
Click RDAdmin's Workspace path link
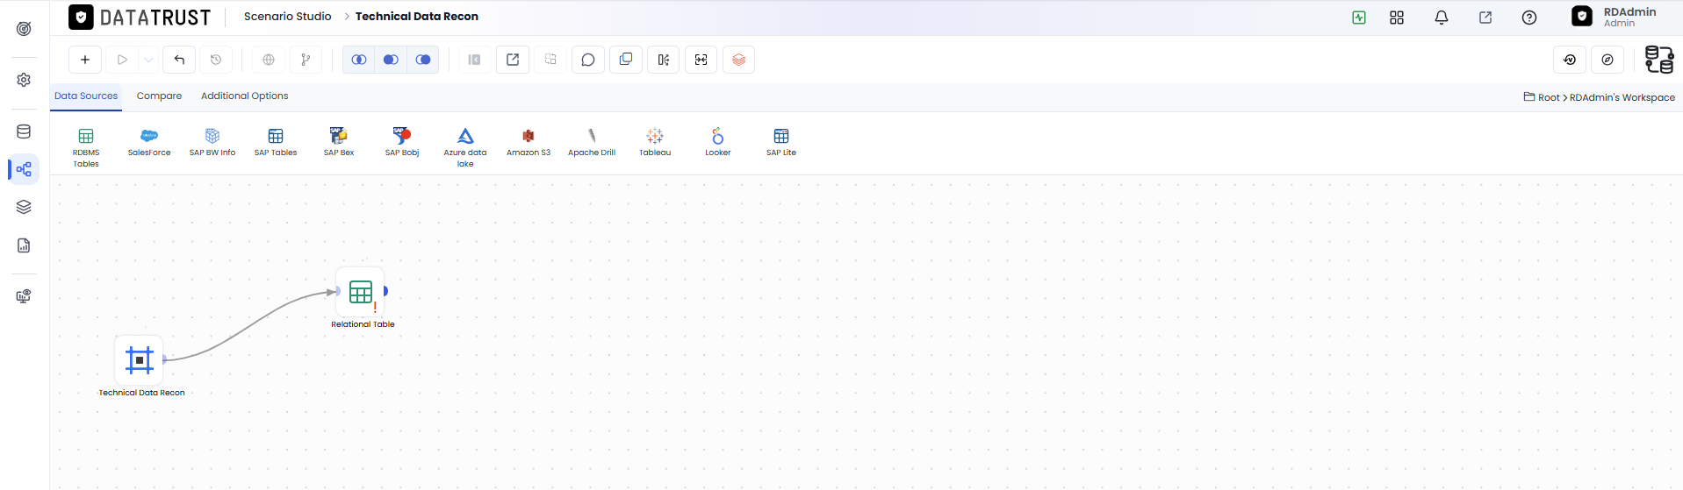pyautogui.click(x=1622, y=97)
